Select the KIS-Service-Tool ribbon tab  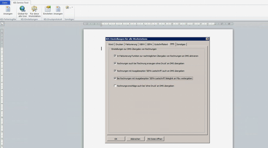[x=21, y=2]
